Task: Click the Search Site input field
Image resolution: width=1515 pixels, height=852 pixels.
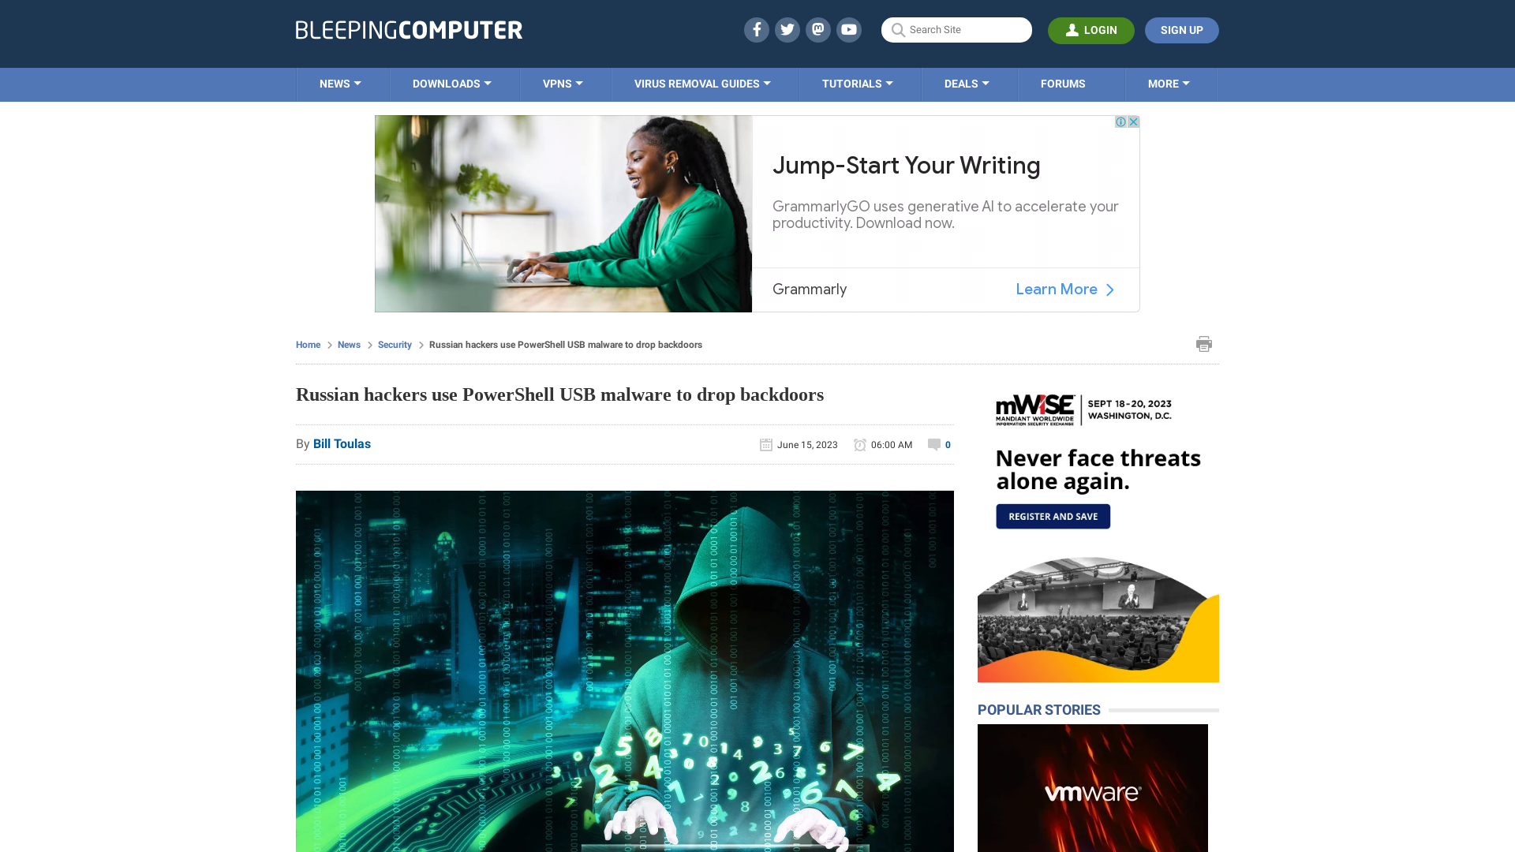Action: tap(957, 30)
